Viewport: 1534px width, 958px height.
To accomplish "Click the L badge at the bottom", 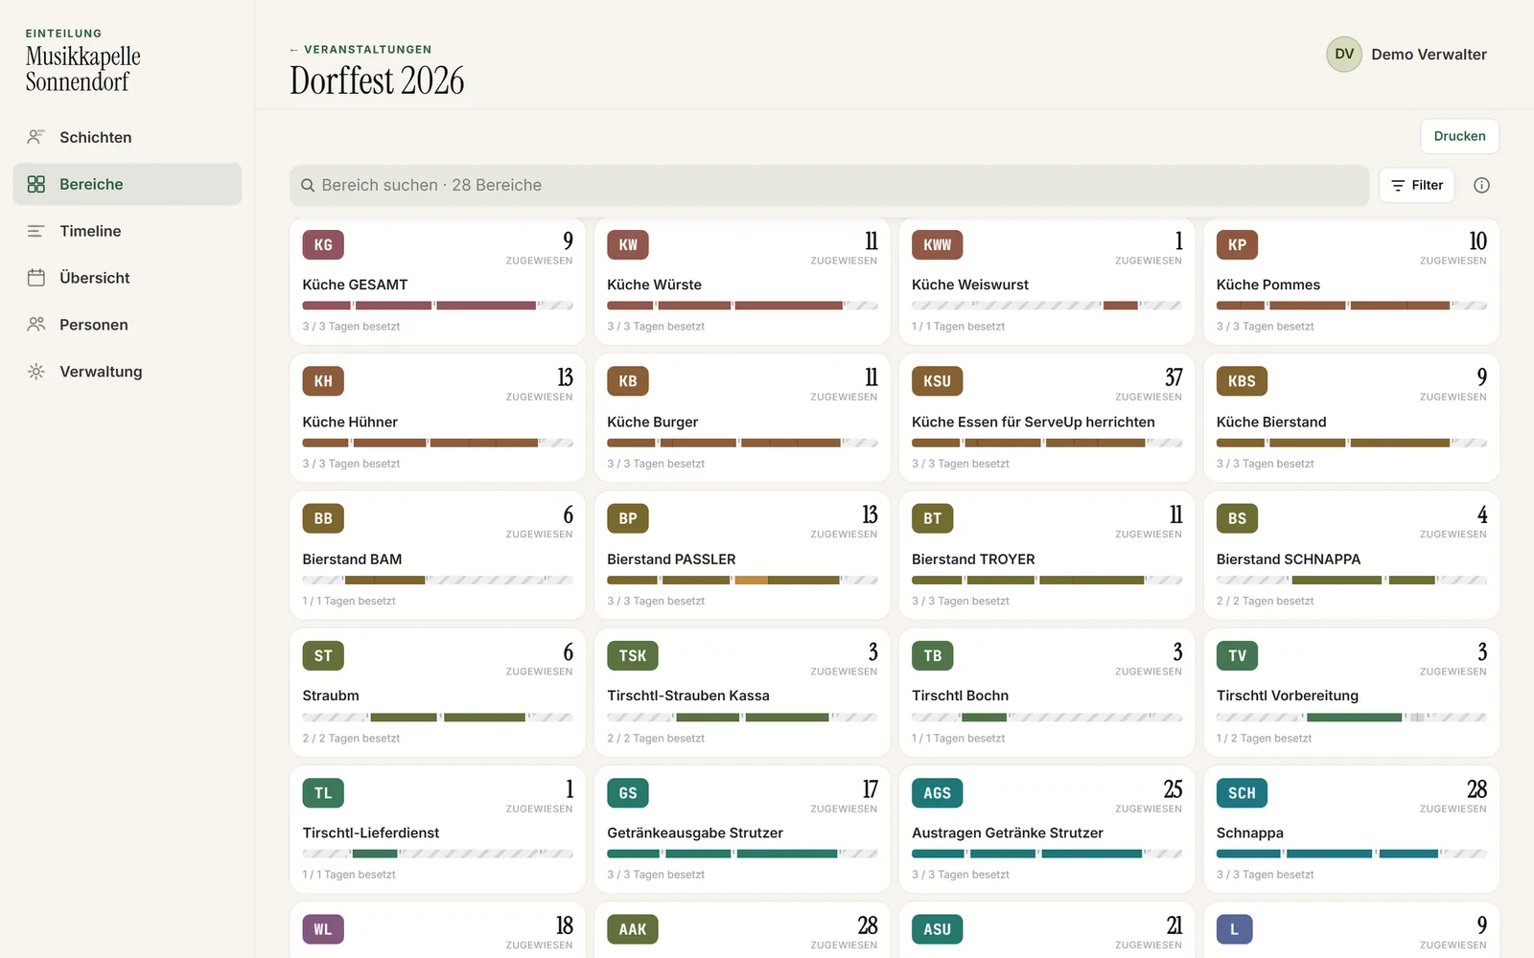I will 1234,929.
